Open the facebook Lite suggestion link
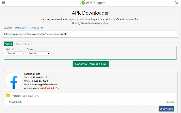 click(x=36, y=28)
